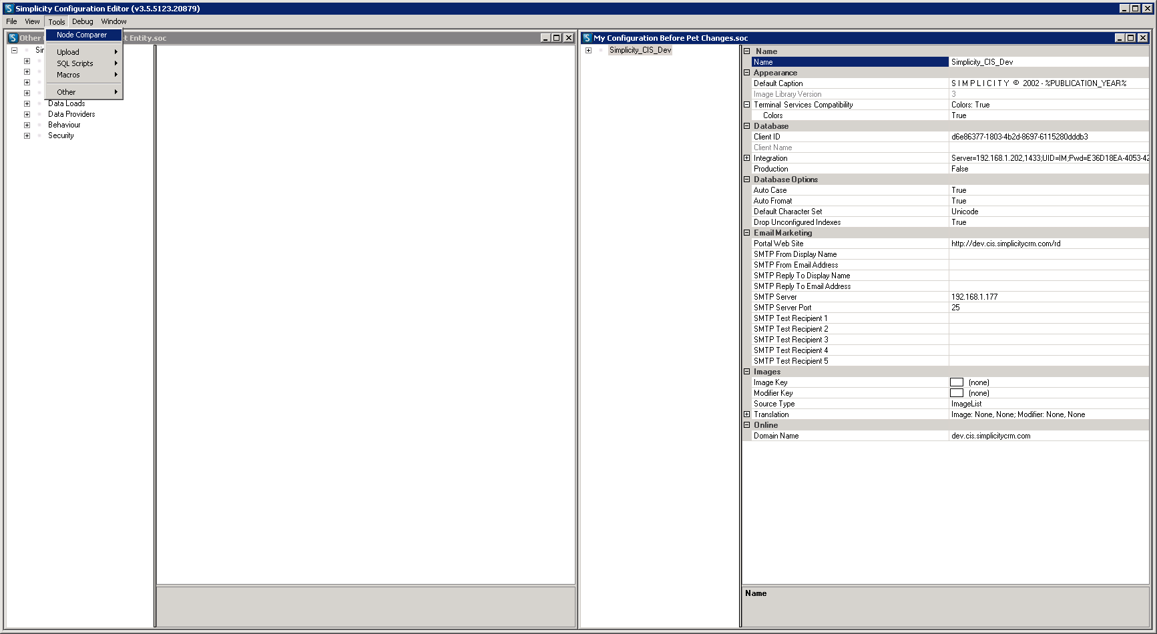Screen dimensions: 1157x634
Task: Collapse the Email Marketing category
Action: (x=746, y=233)
